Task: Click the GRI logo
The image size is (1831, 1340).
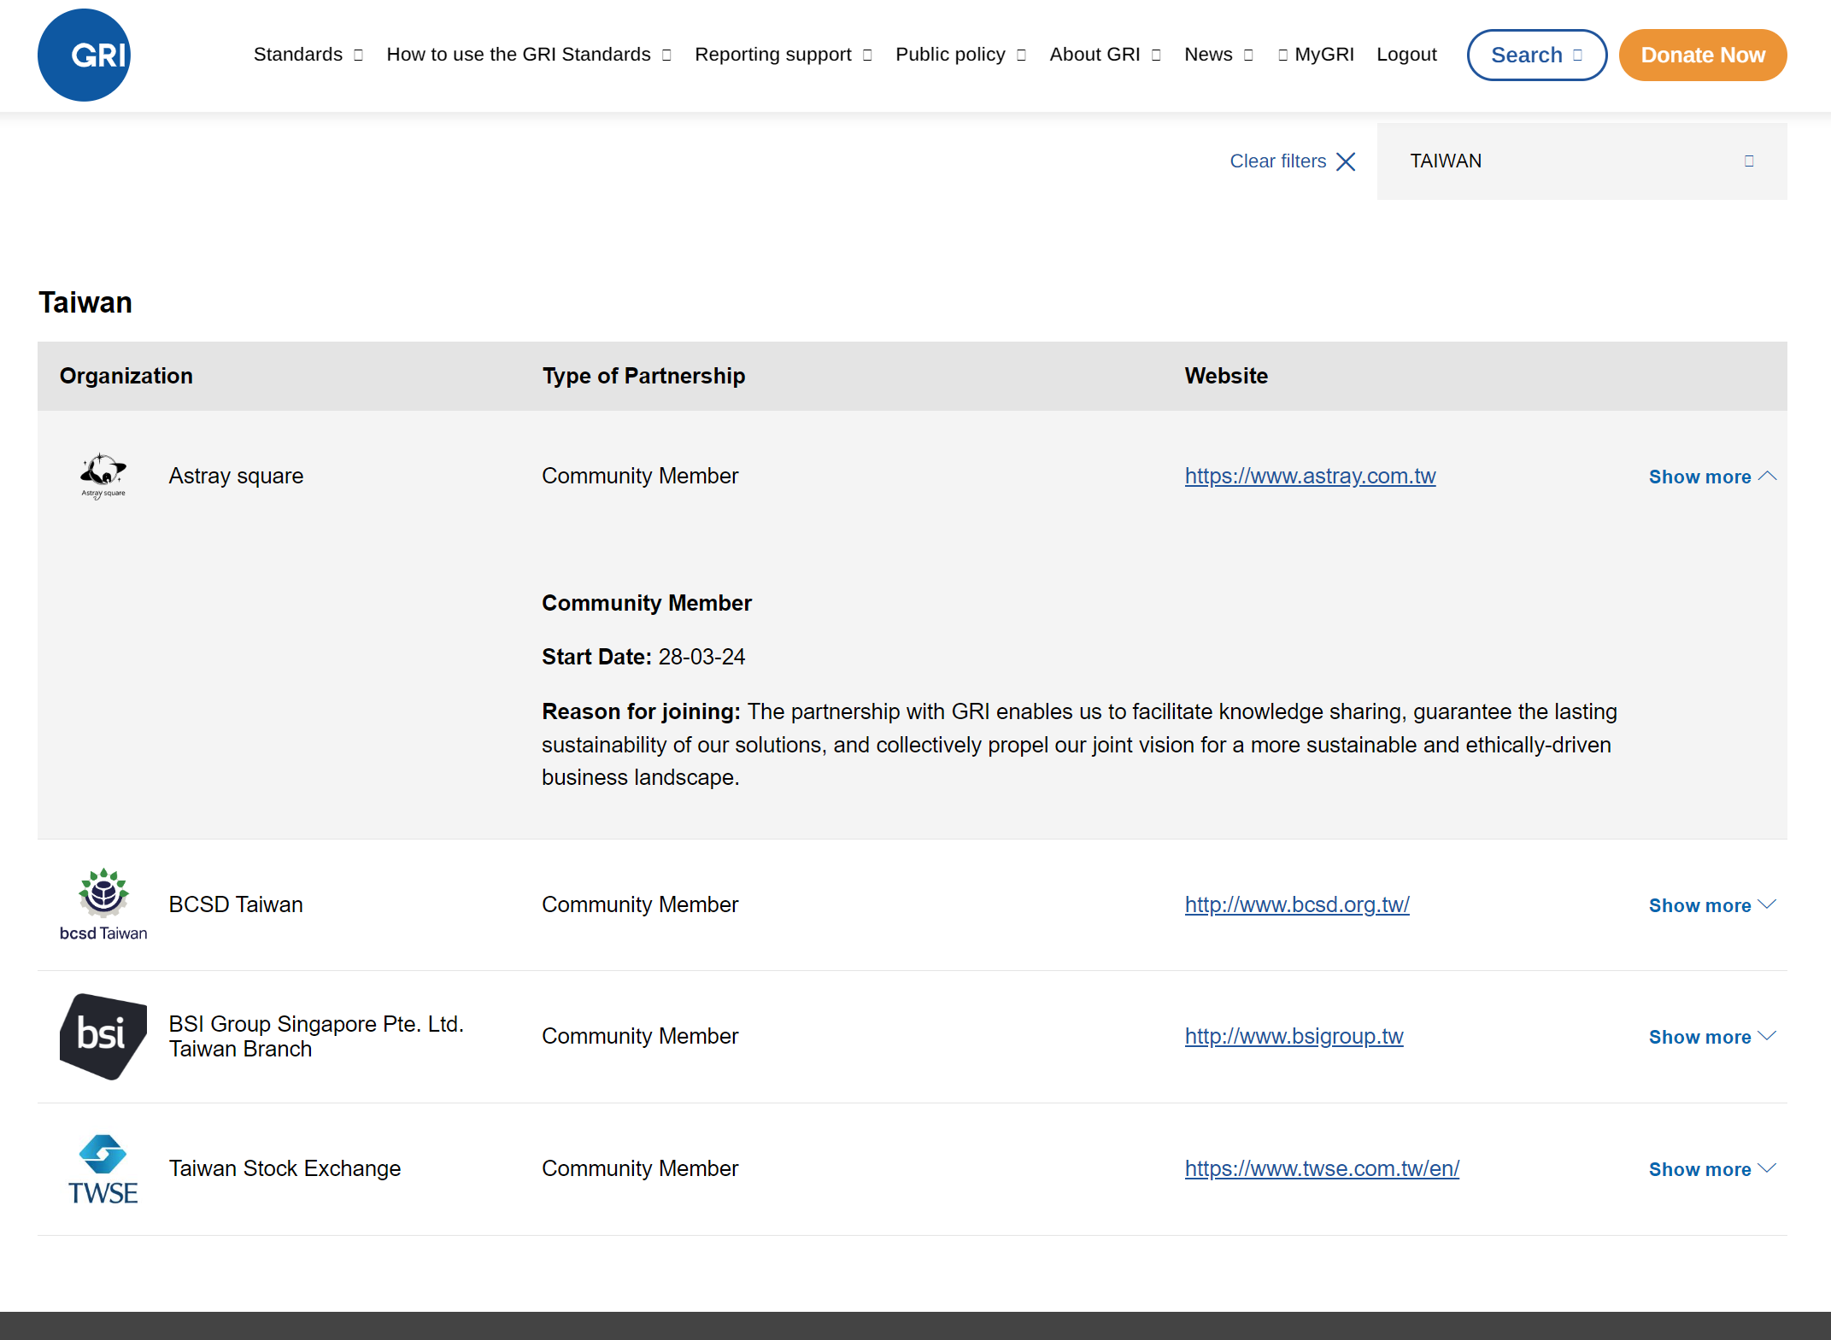Action: 84,56
